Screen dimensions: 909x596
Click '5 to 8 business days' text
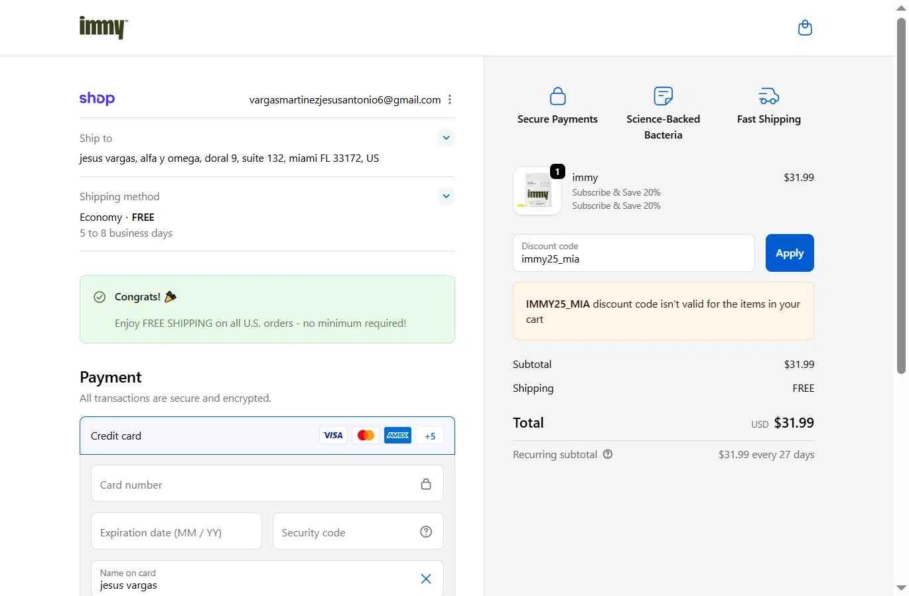(x=126, y=233)
